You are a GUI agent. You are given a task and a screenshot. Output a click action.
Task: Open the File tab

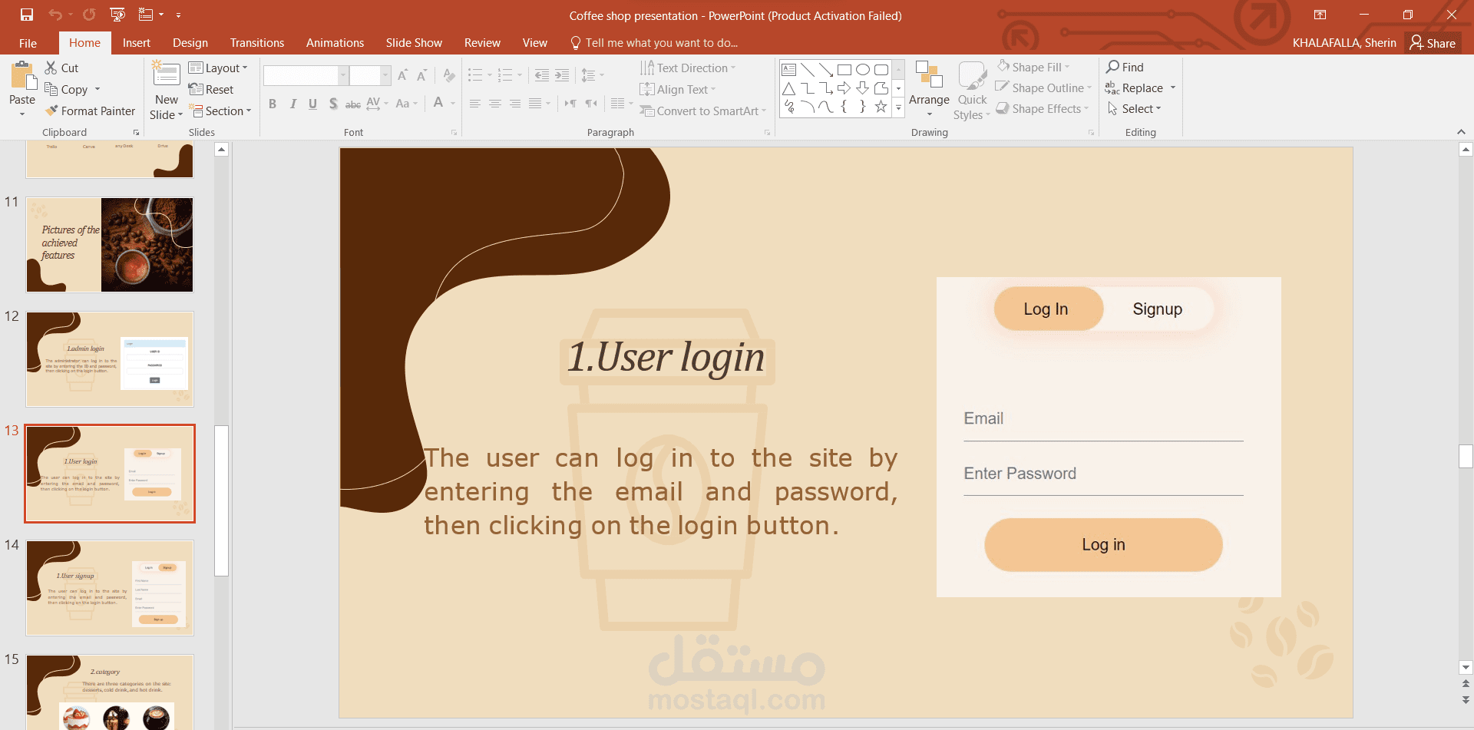pyautogui.click(x=28, y=43)
